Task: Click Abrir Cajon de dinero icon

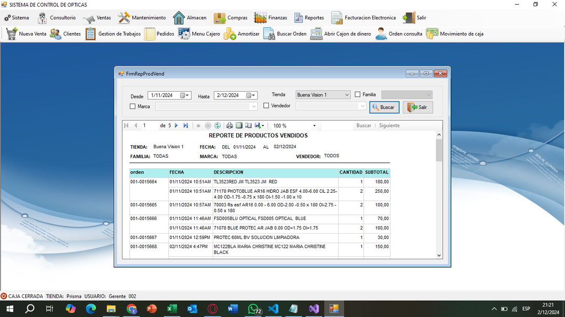Action: pos(316,34)
